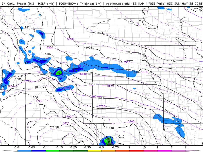Click the '3' legend value

pos(172,147)
